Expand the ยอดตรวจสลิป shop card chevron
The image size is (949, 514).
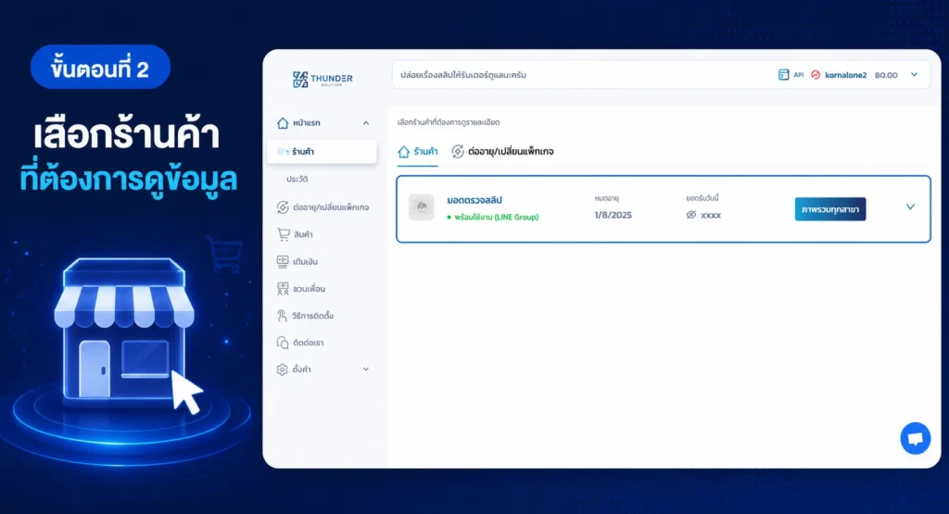(x=910, y=207)
